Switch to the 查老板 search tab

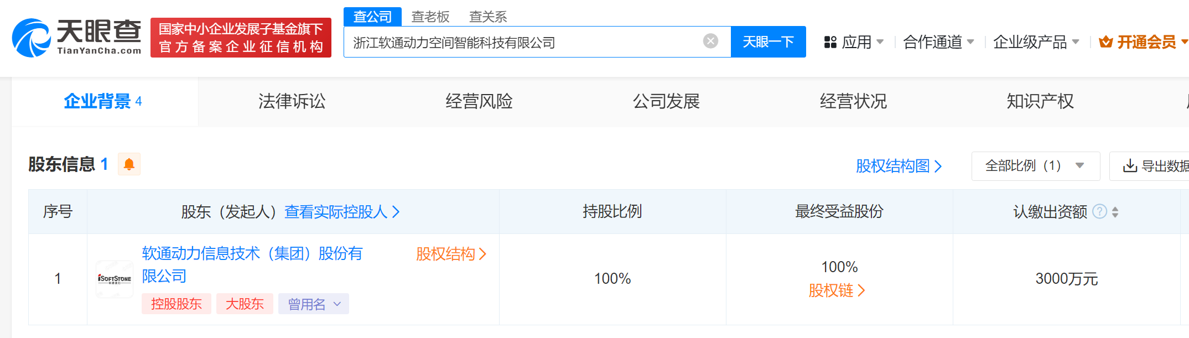click(x=430, y=17)
